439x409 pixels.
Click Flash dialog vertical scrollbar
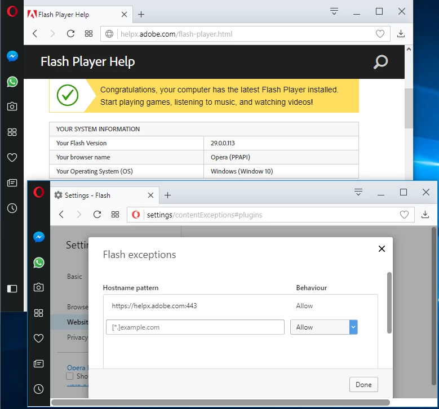[x=389, y=303]
